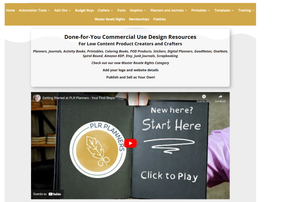Click the video title 'Getting Started at PLR Planners'
Viewport: 281px width, 202px height.
[78, 98]
